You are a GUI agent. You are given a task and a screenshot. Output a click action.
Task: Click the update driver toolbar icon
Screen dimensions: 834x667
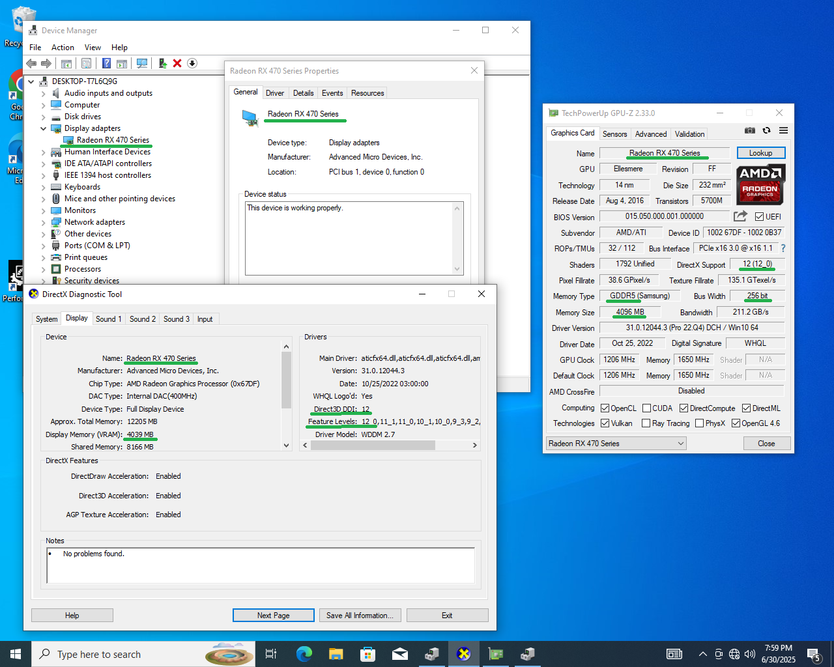(x=162, y=63)
